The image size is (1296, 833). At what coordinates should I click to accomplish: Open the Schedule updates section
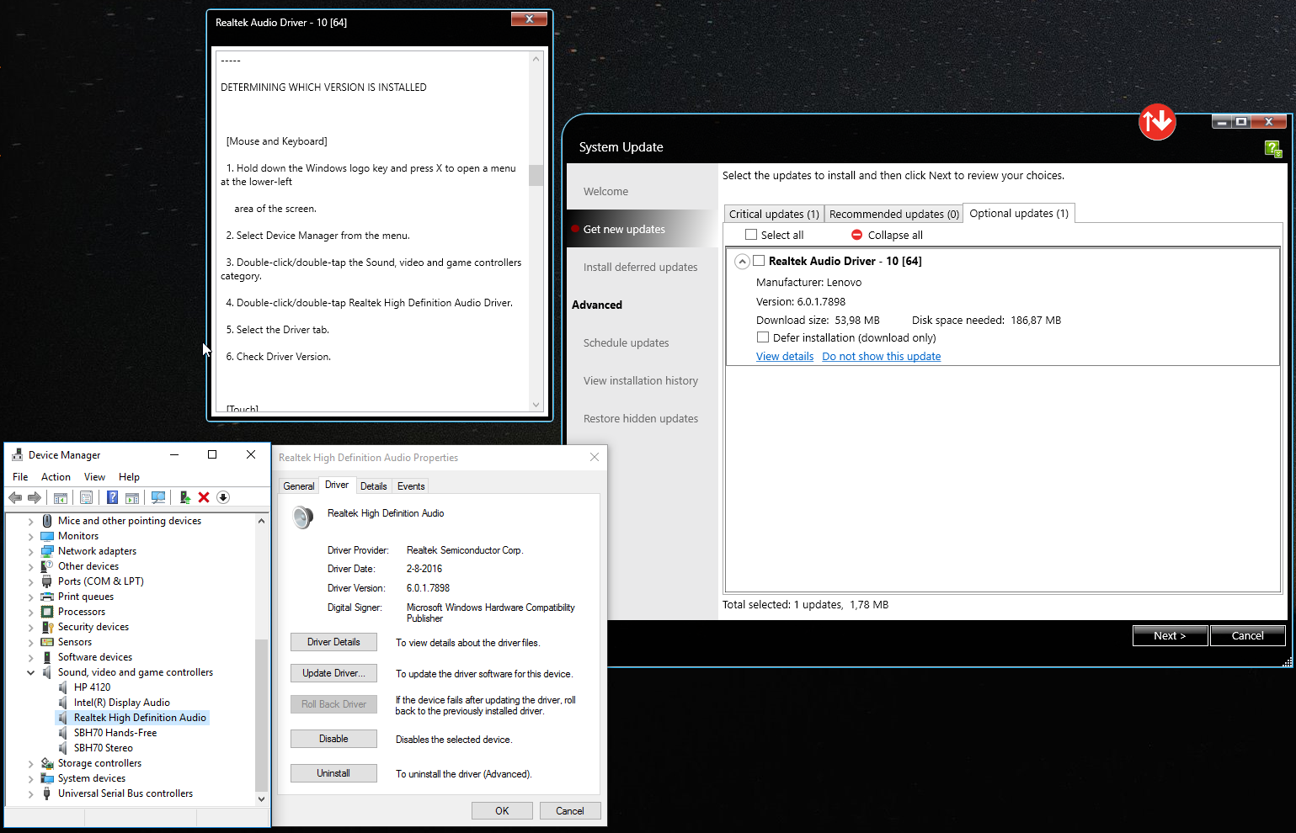tap(626, 343)
